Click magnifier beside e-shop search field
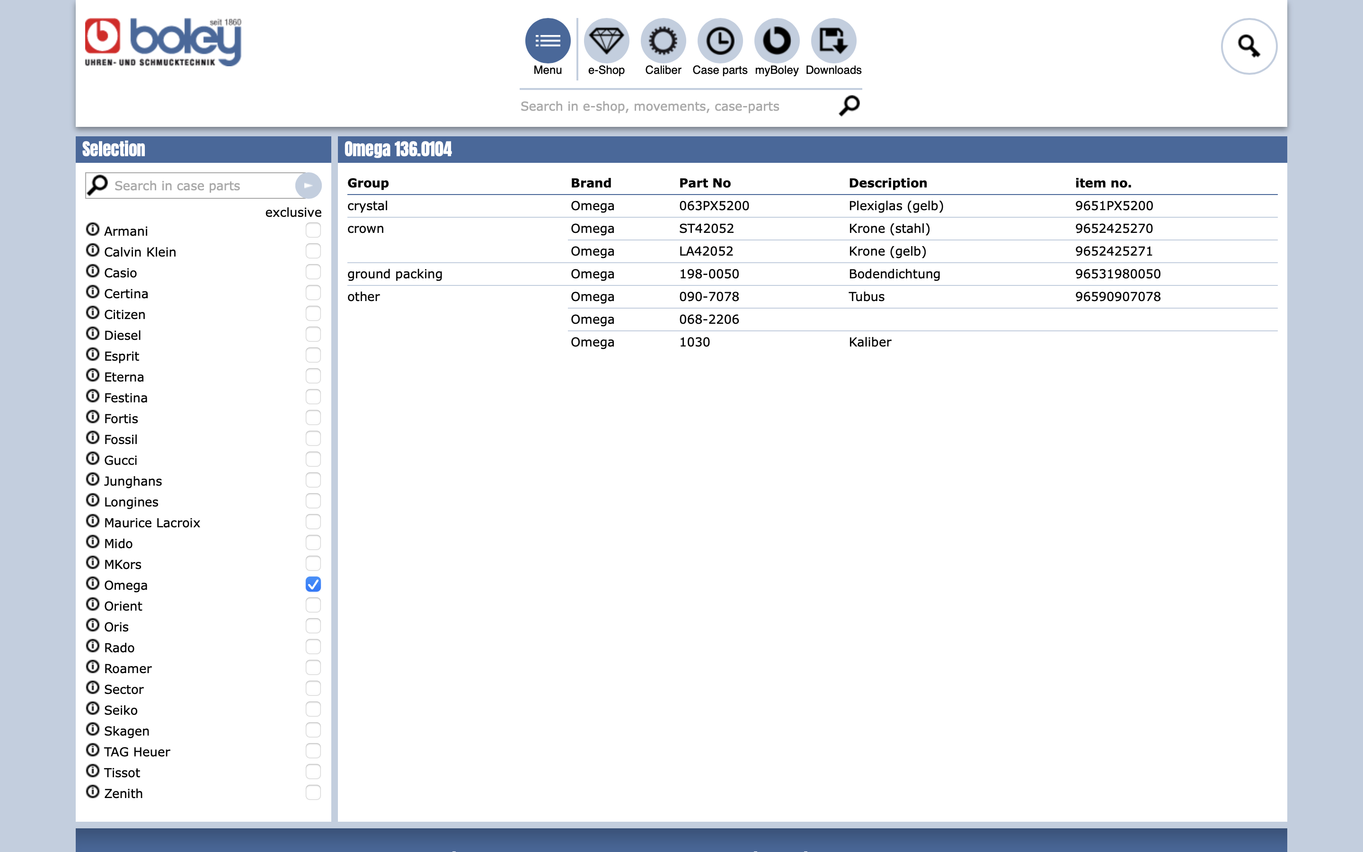The height and width of the screenshot is (852, 1363). 850,106
